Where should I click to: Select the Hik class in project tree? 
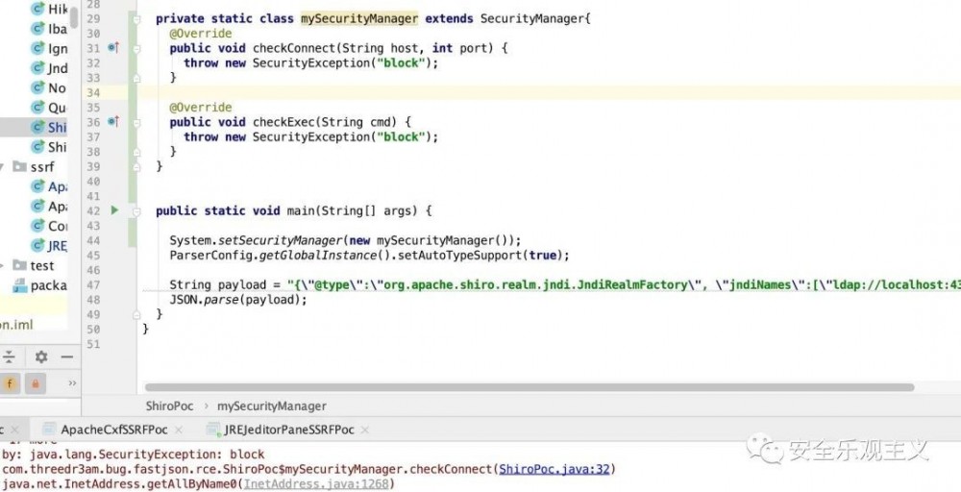point(49,9)
